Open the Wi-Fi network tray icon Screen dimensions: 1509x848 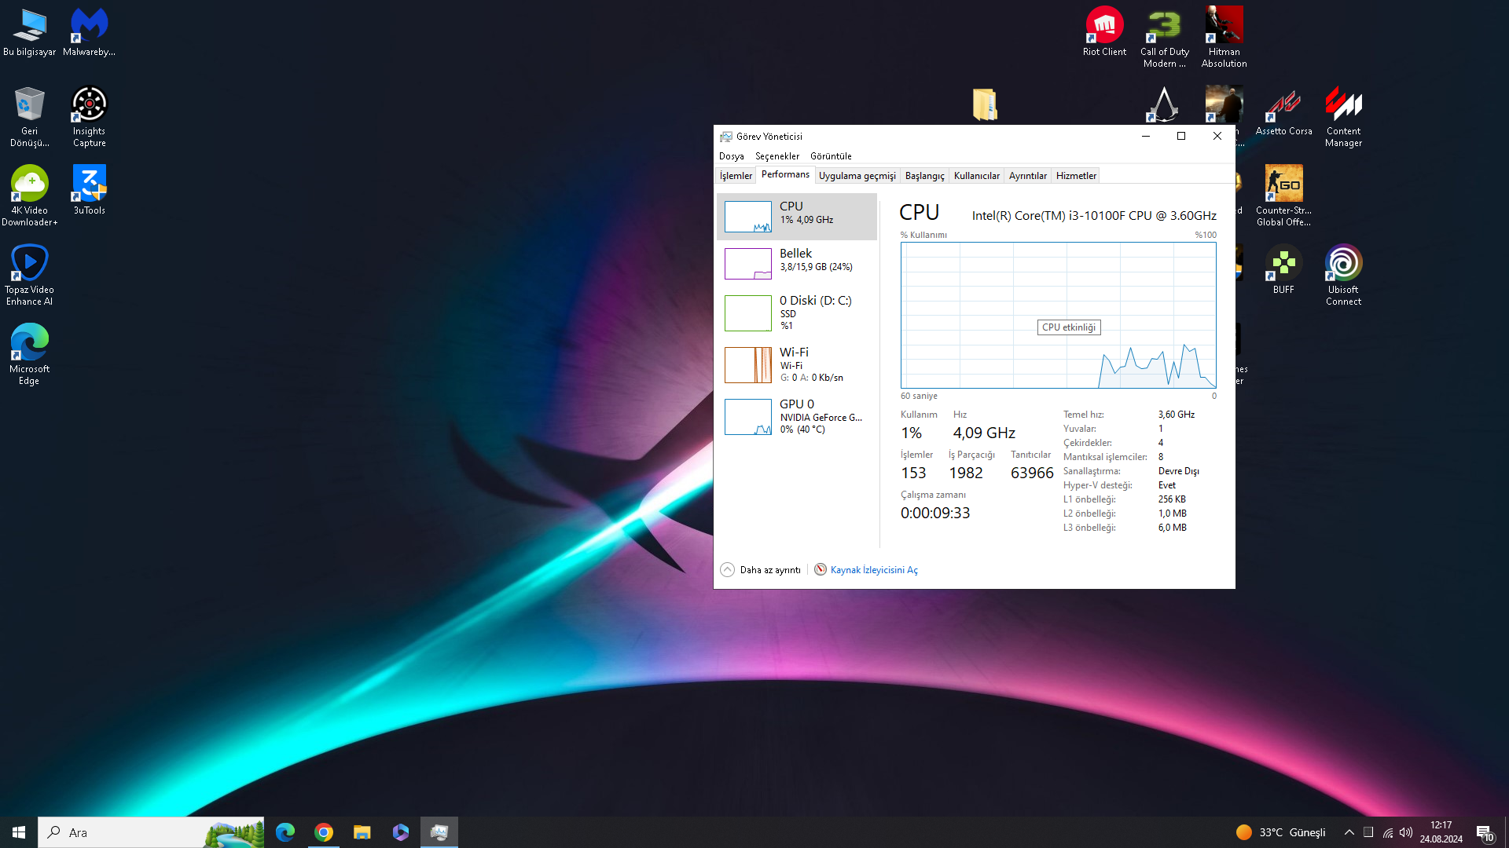[1388, 832]
